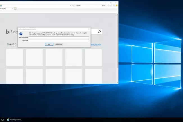
Task: Close the current browser tab
Action: click(13, 8)
